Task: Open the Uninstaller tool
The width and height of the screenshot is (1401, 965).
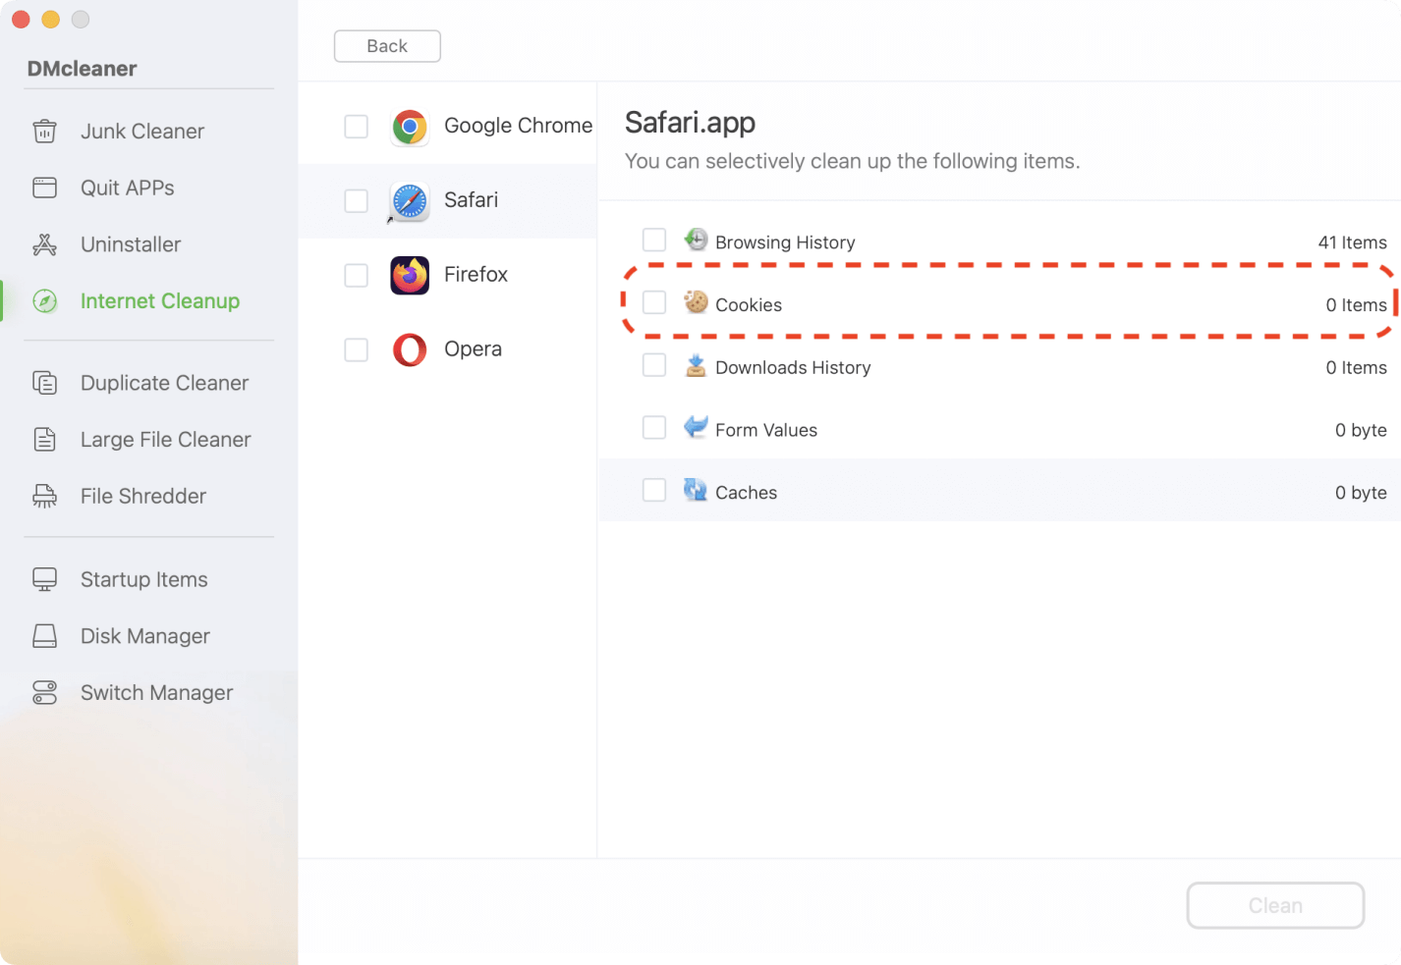Action: point(130,244)
